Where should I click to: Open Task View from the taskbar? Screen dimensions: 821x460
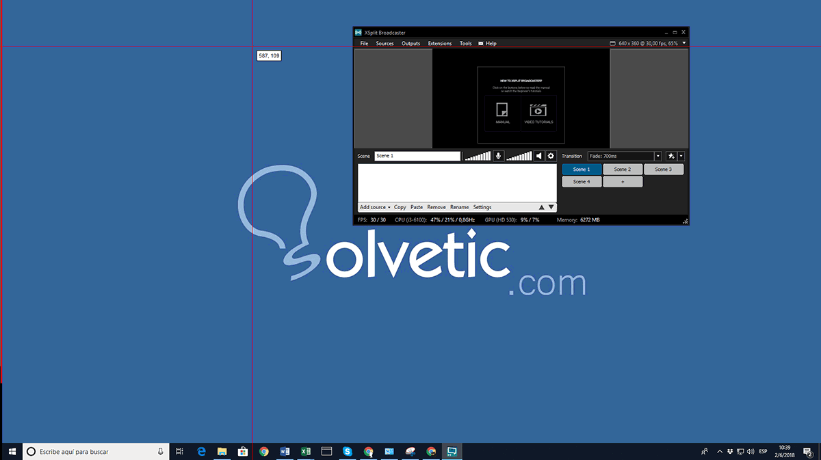179,451
